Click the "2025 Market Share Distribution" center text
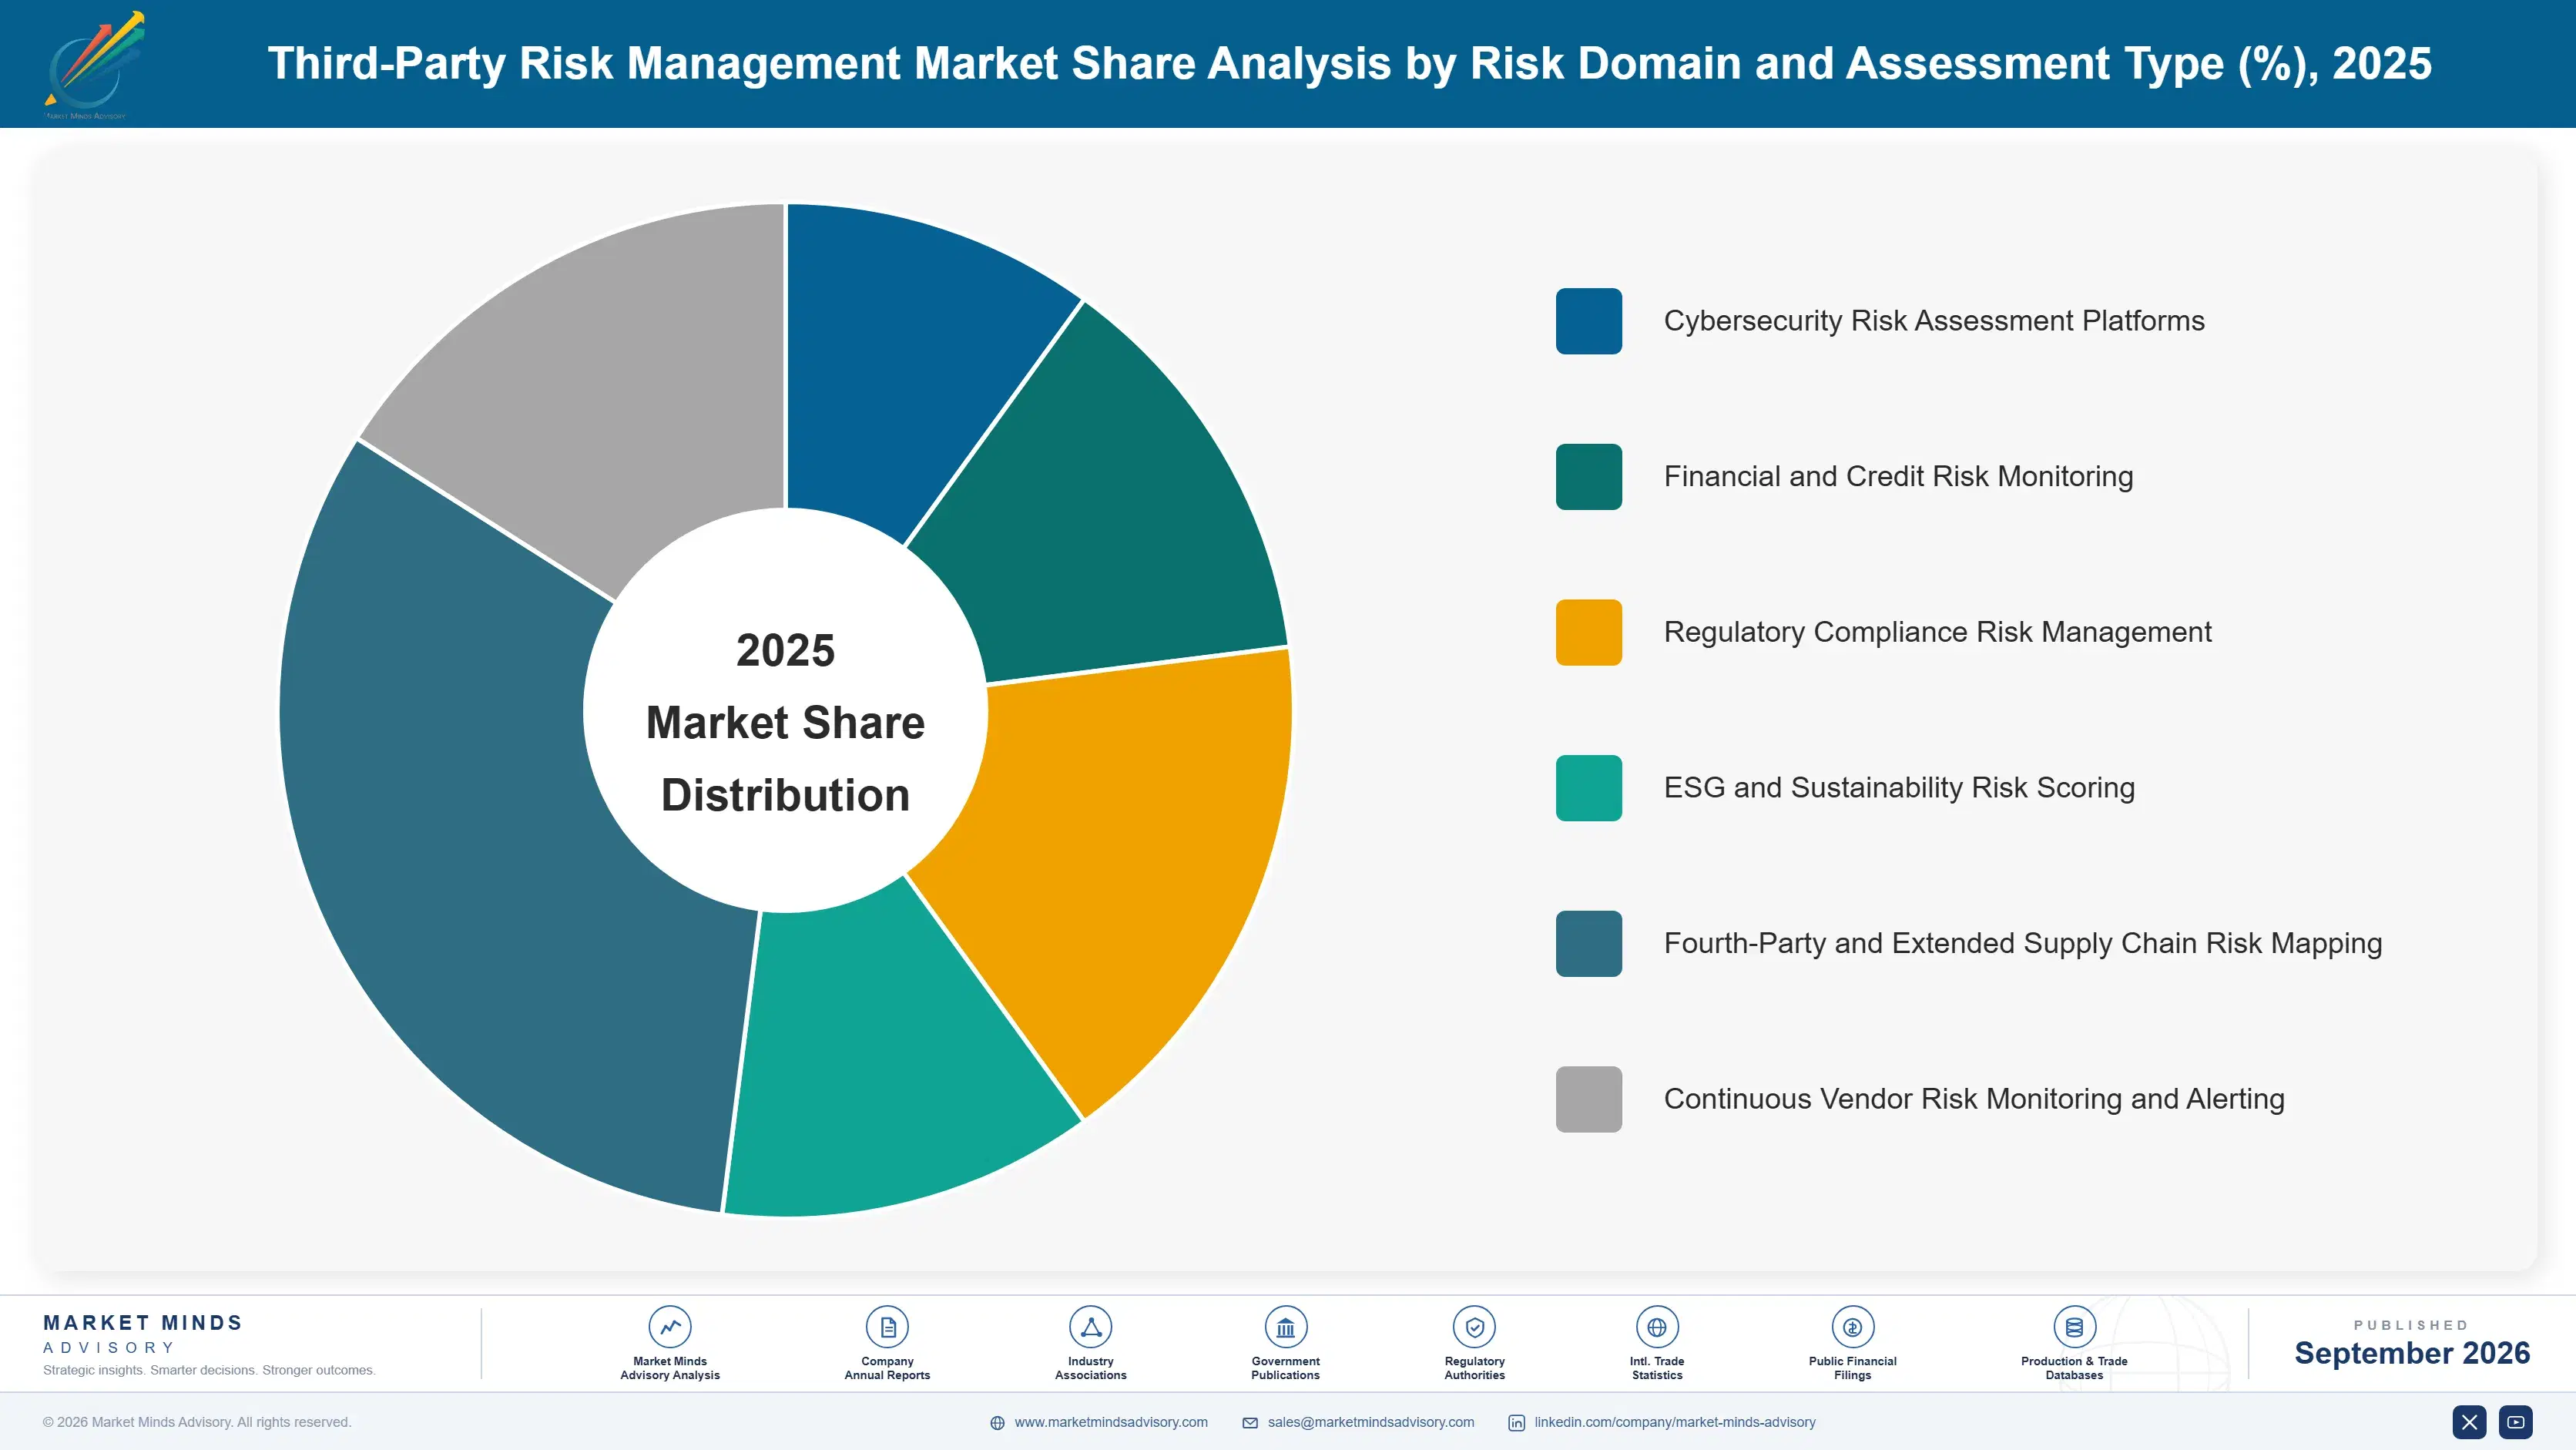The image size is (2576, 1450). point(786,722)
